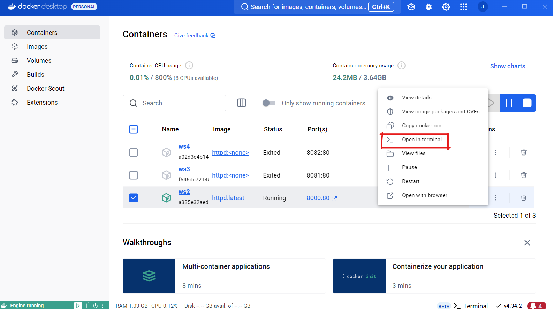Focus the containers Search field

[x=174, y=103]
